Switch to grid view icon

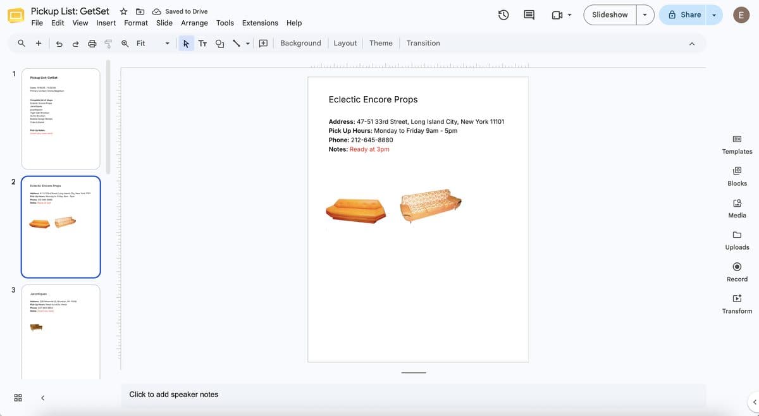click(x=18, y=398)
